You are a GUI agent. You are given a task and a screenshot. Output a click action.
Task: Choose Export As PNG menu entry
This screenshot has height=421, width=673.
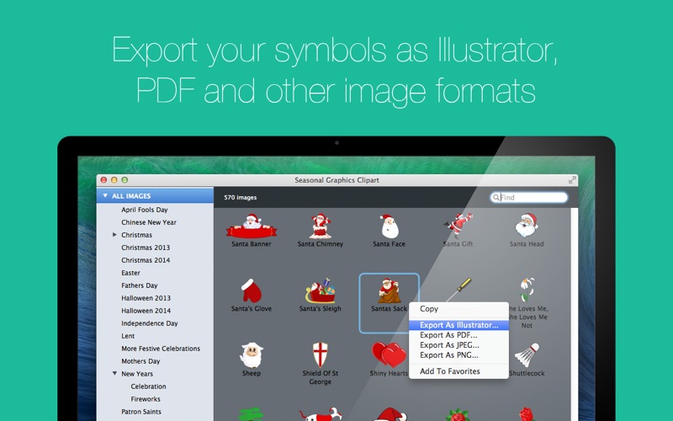[458, 354]
